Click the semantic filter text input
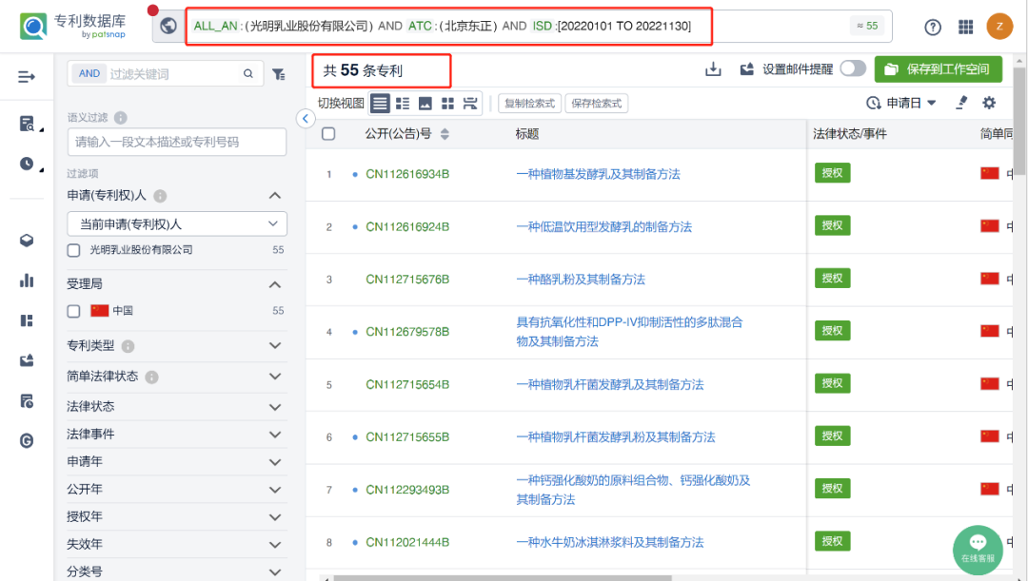This screenshot has height=581, width=1028. (177, 142)
